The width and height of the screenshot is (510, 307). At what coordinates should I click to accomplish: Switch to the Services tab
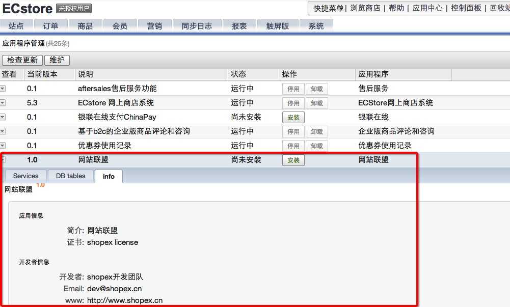[25, 176]
